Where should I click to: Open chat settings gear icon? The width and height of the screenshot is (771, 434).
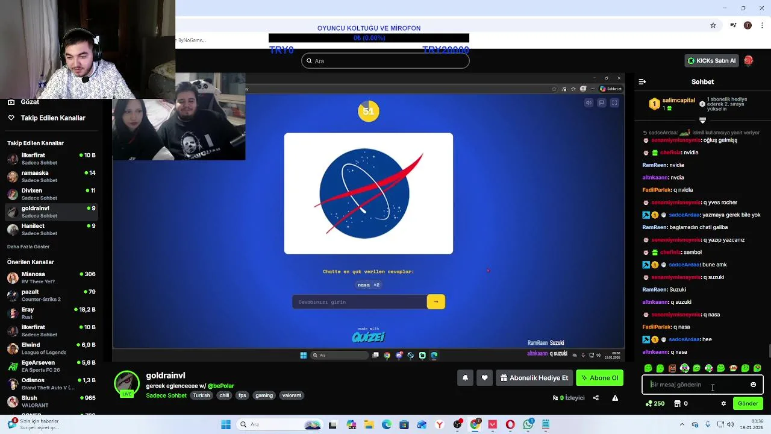(x=723, y=403)
